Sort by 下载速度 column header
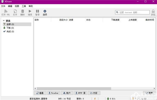Viewport: 157px width, 100px height. [x=111, y=20]
